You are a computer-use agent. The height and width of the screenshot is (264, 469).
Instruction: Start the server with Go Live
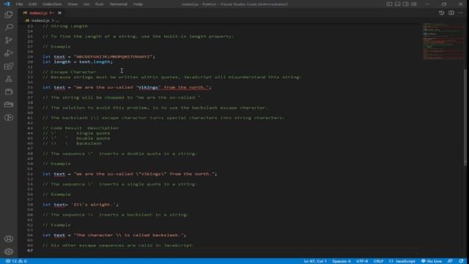tap(431, 261)
